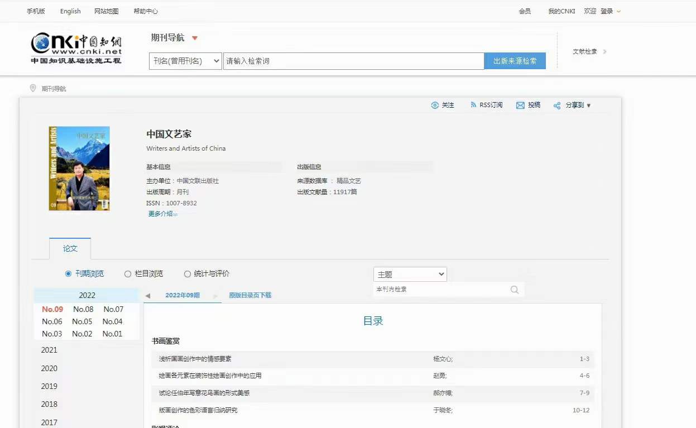The width and height of the screenshot is (696, 428).
Task: Open the CNKI logo homepage
Action: click(76, 49)
